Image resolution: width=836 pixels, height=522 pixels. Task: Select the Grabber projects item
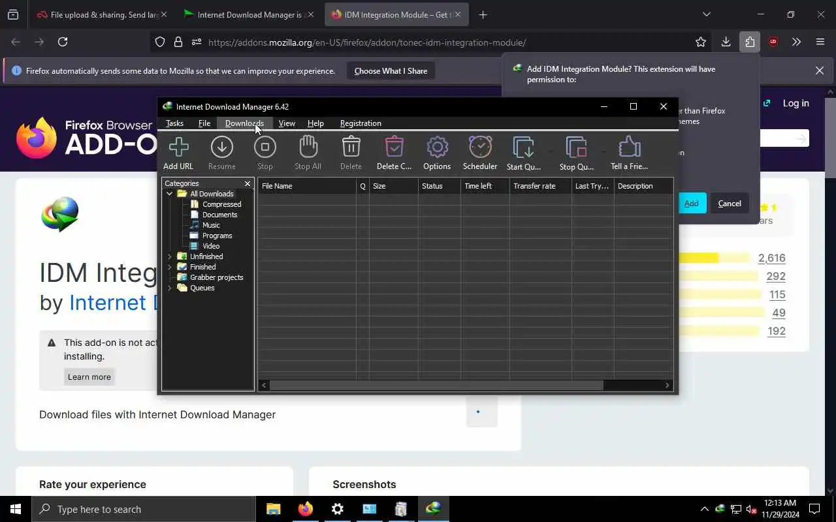(216, 277)
